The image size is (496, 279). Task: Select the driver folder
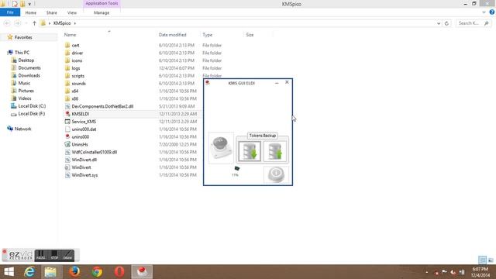point(77,53)
